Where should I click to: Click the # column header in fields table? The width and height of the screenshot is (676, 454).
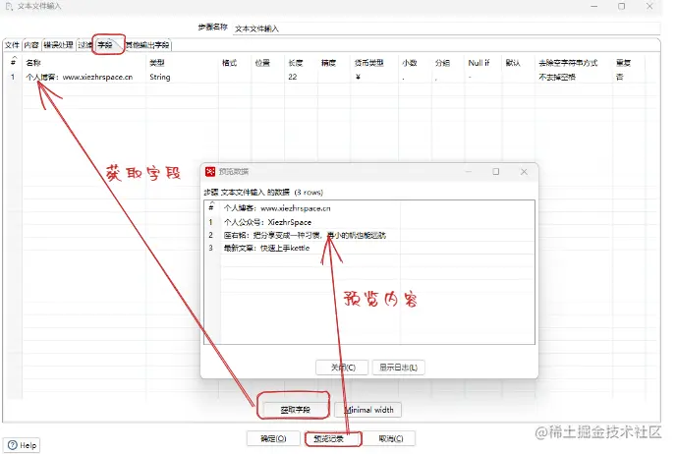pyautogui.click(x=13, y=63)
